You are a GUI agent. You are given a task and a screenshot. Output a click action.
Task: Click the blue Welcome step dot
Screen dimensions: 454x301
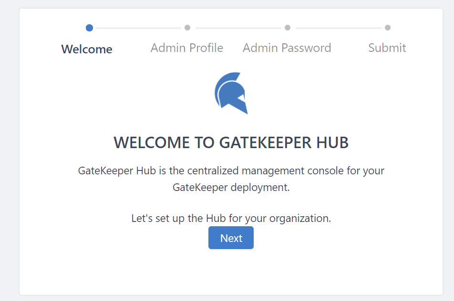[89, 28]
